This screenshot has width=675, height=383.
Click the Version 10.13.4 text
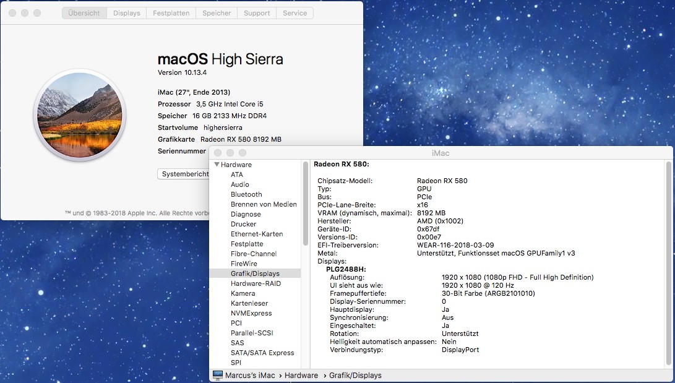(x=182, y=72)
